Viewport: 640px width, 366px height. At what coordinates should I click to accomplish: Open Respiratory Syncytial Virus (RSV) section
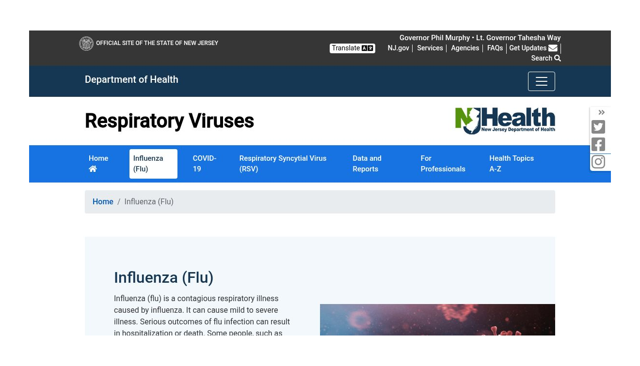tap(283, 164)
